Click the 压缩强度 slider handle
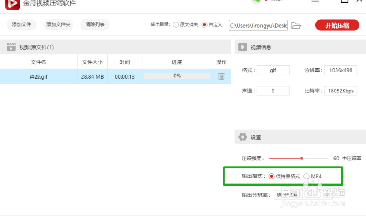This screenshot has height=216, width=366. coord(301,158)
